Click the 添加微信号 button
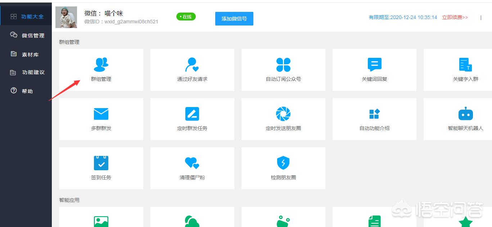The height and width of the screenshot is (227, 492). (x=234, y=19)
